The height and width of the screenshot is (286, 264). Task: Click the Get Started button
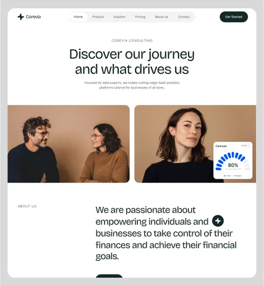[x=234, y=17]
